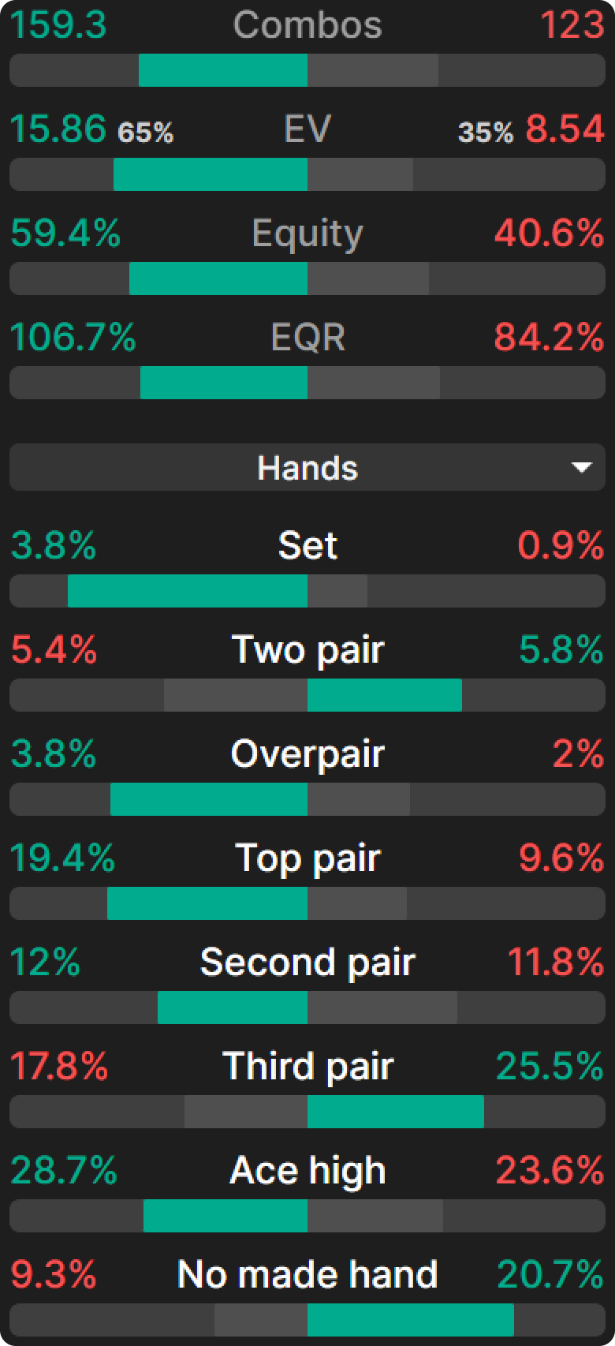Click the Top pair bar

pos(307,903)
